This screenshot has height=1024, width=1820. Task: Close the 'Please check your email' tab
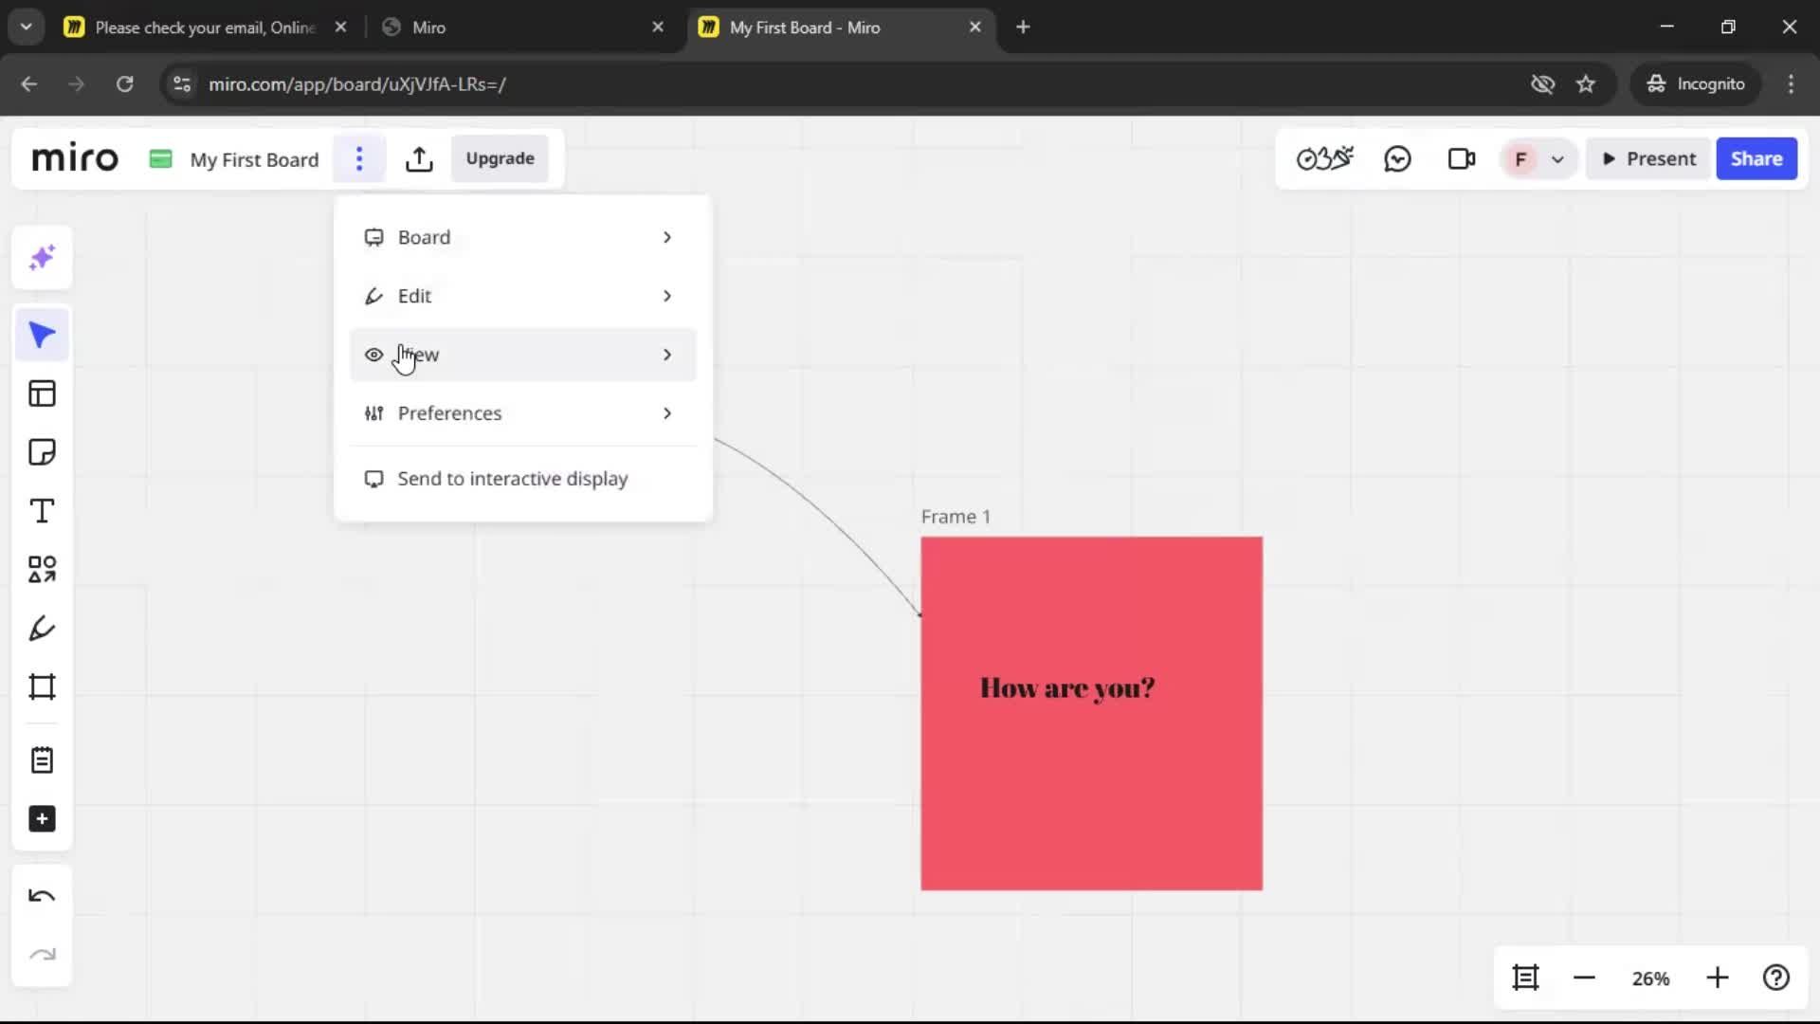[340, 27]
